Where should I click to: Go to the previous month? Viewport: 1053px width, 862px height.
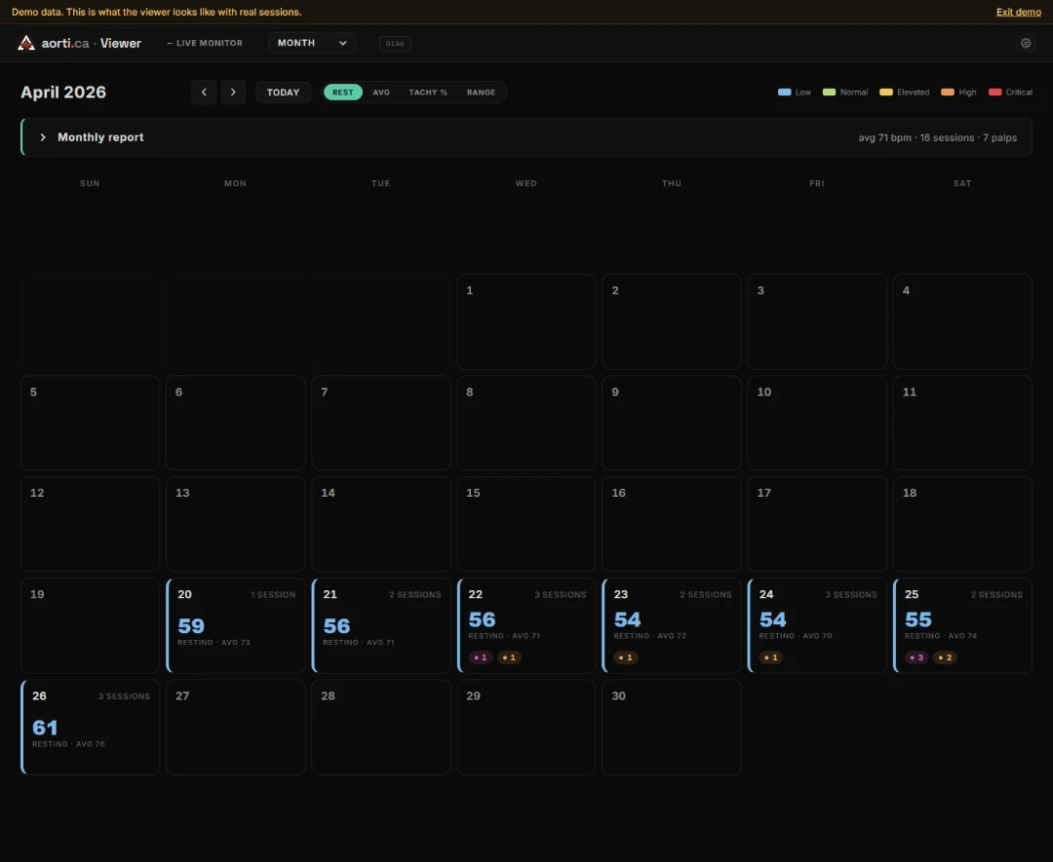(204, 92)
